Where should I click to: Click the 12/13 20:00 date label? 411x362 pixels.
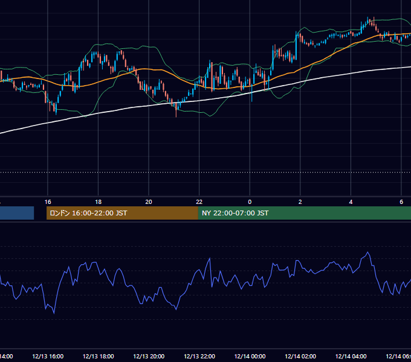tap(149, 357)
